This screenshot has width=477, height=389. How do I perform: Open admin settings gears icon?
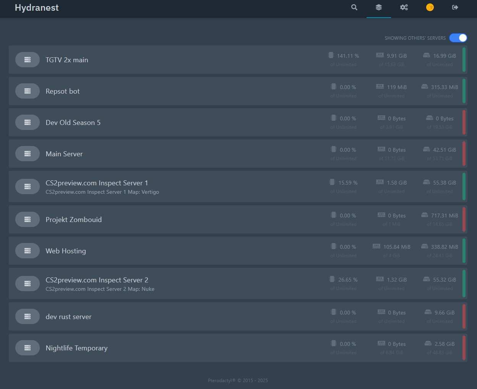tap(404, 7)
